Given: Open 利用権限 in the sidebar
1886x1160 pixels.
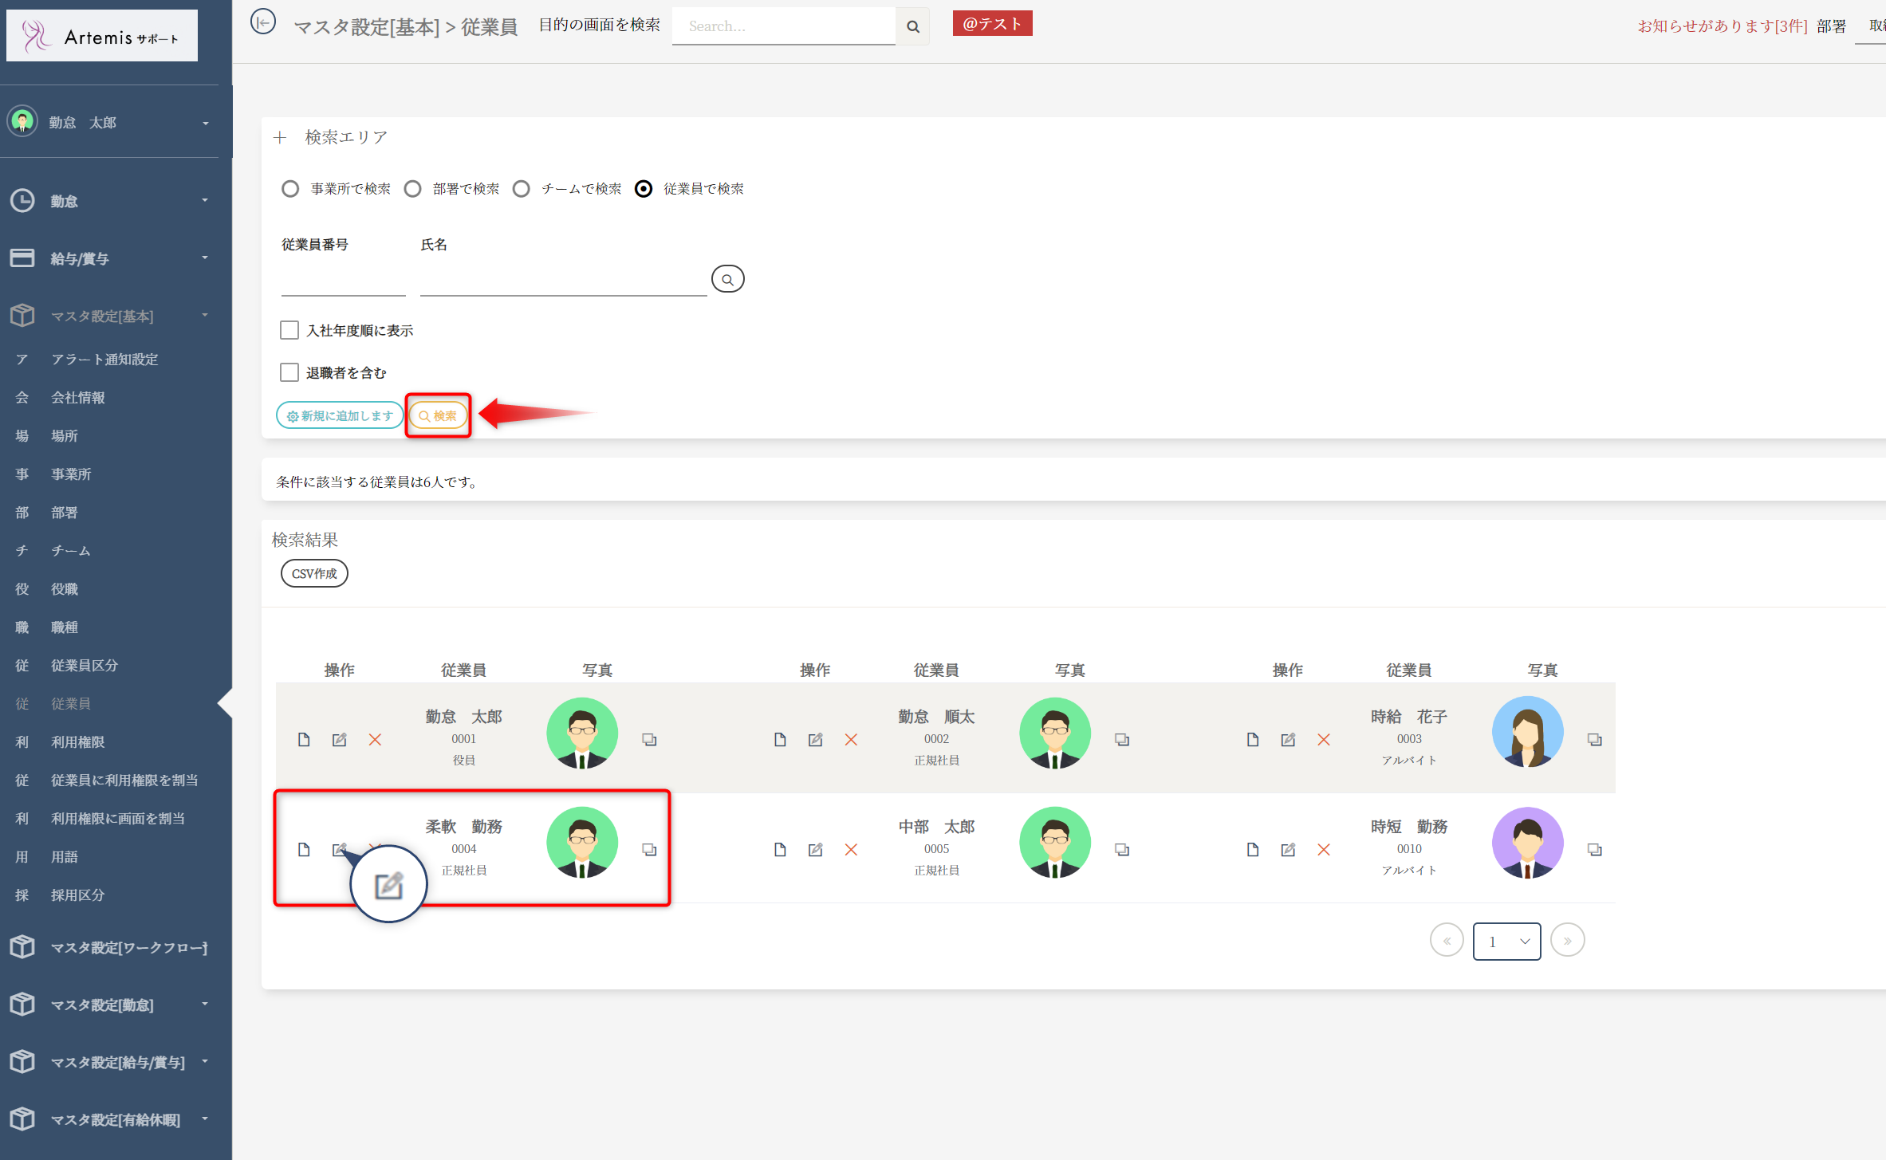Looking at the screenshot, I should 78,741.
